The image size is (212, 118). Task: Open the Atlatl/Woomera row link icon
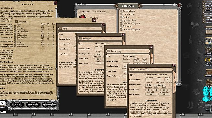click(x=15, y=46)
